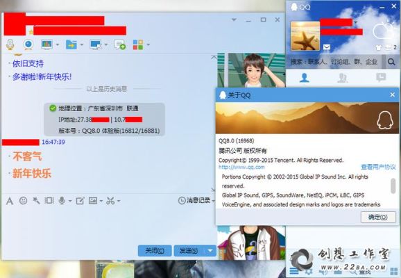Click the screenshot scissors icon

pos(110,201)
